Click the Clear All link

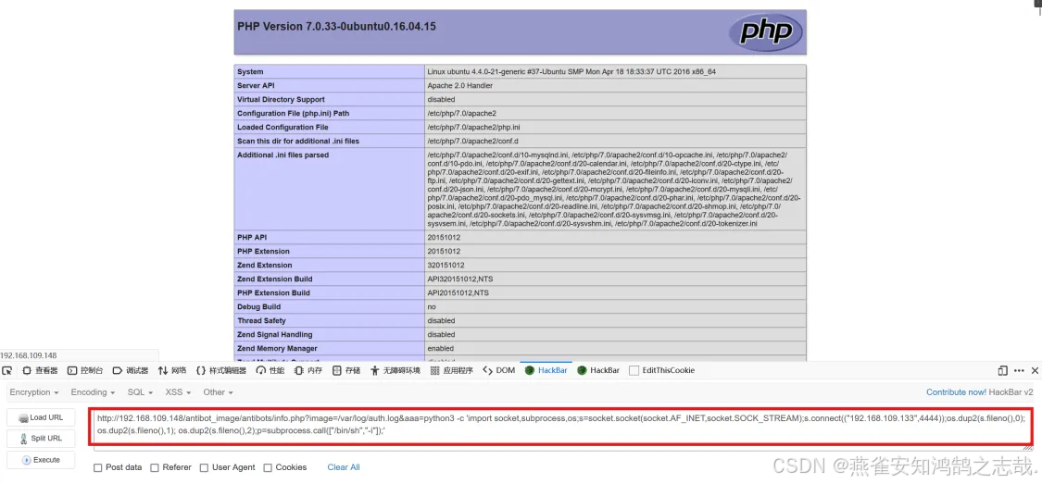pyautogui.click(x=344, y=467)
